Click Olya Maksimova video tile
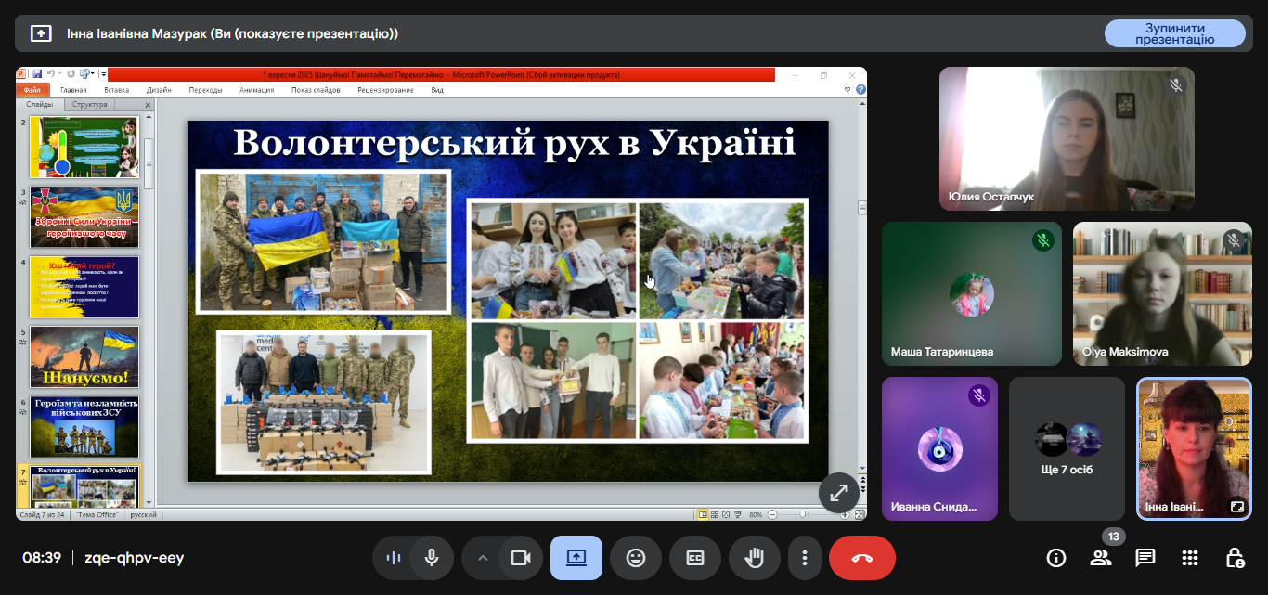Image resolution: width=1268 pixels, height=595 pixels. 1162,293
